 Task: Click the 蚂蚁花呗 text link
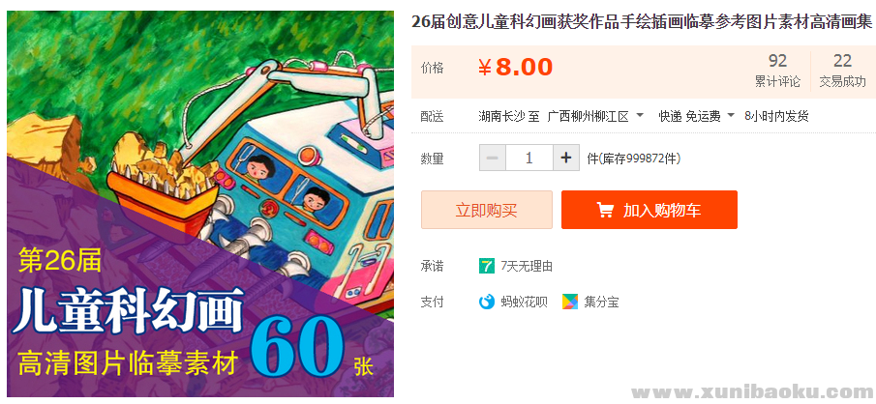[524, 303]
